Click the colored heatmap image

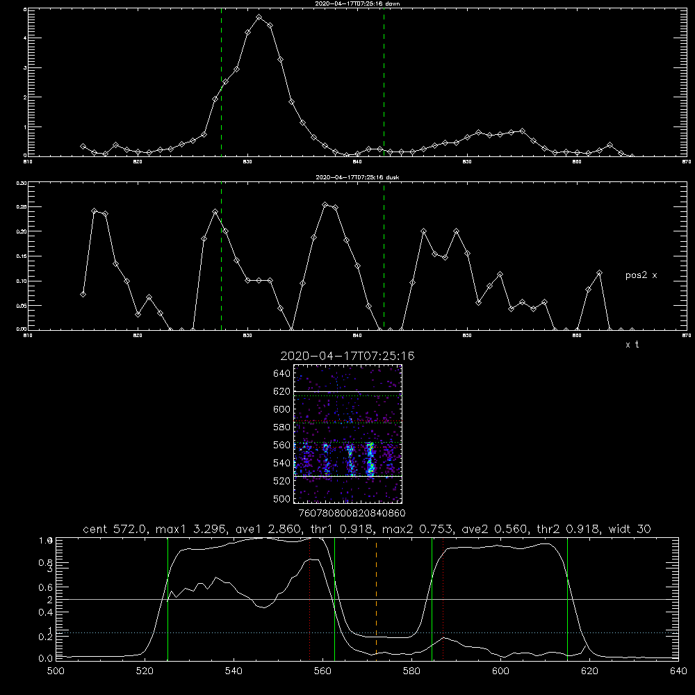(x=348, y=434)
